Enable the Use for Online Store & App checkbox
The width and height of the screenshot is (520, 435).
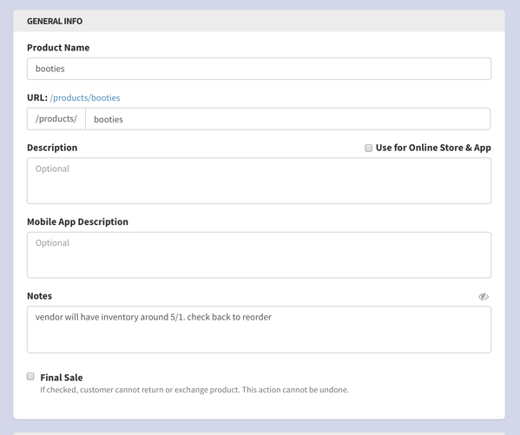click(368, 148)
